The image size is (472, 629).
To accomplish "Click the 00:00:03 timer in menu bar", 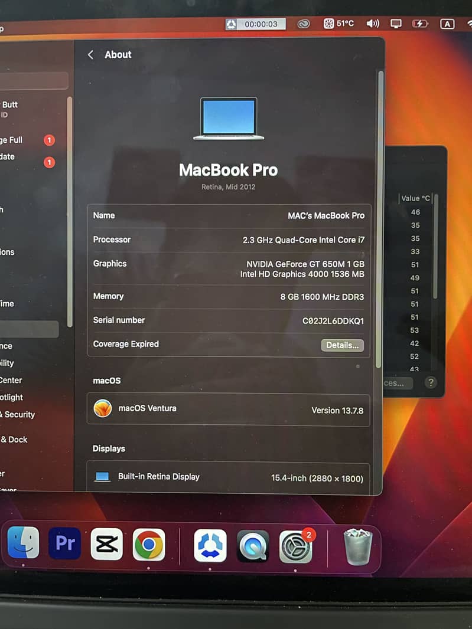I will click(255, 24).
